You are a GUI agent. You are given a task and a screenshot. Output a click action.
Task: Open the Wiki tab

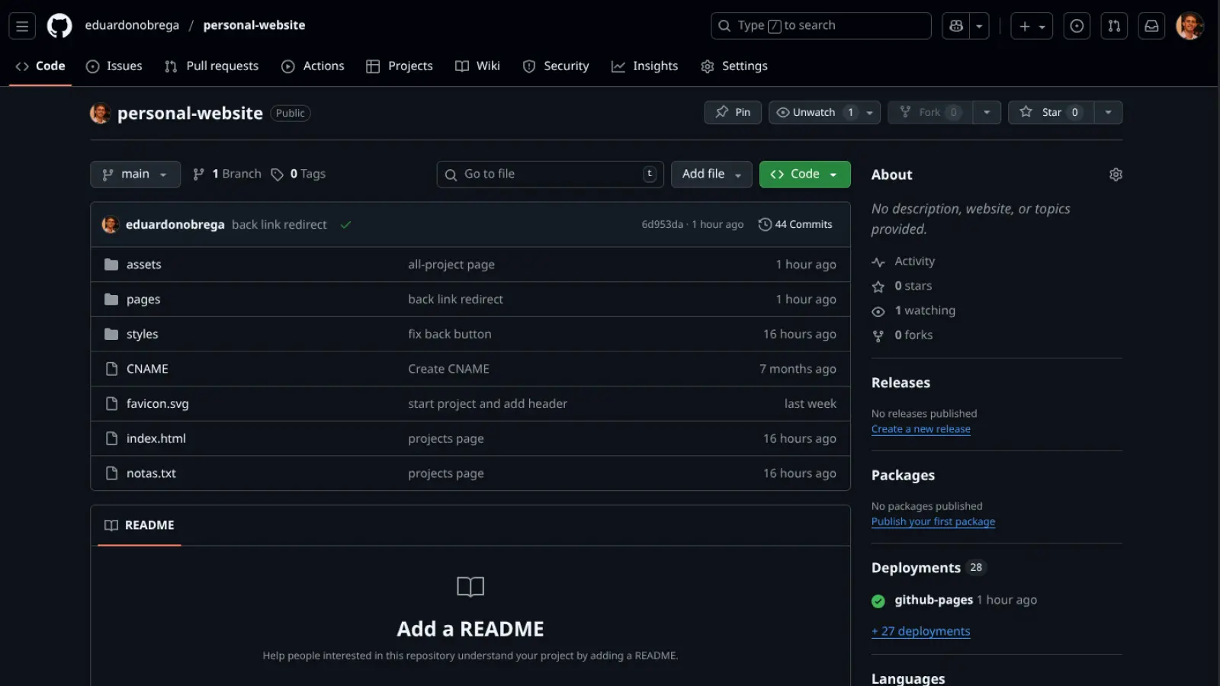point(478,66)
